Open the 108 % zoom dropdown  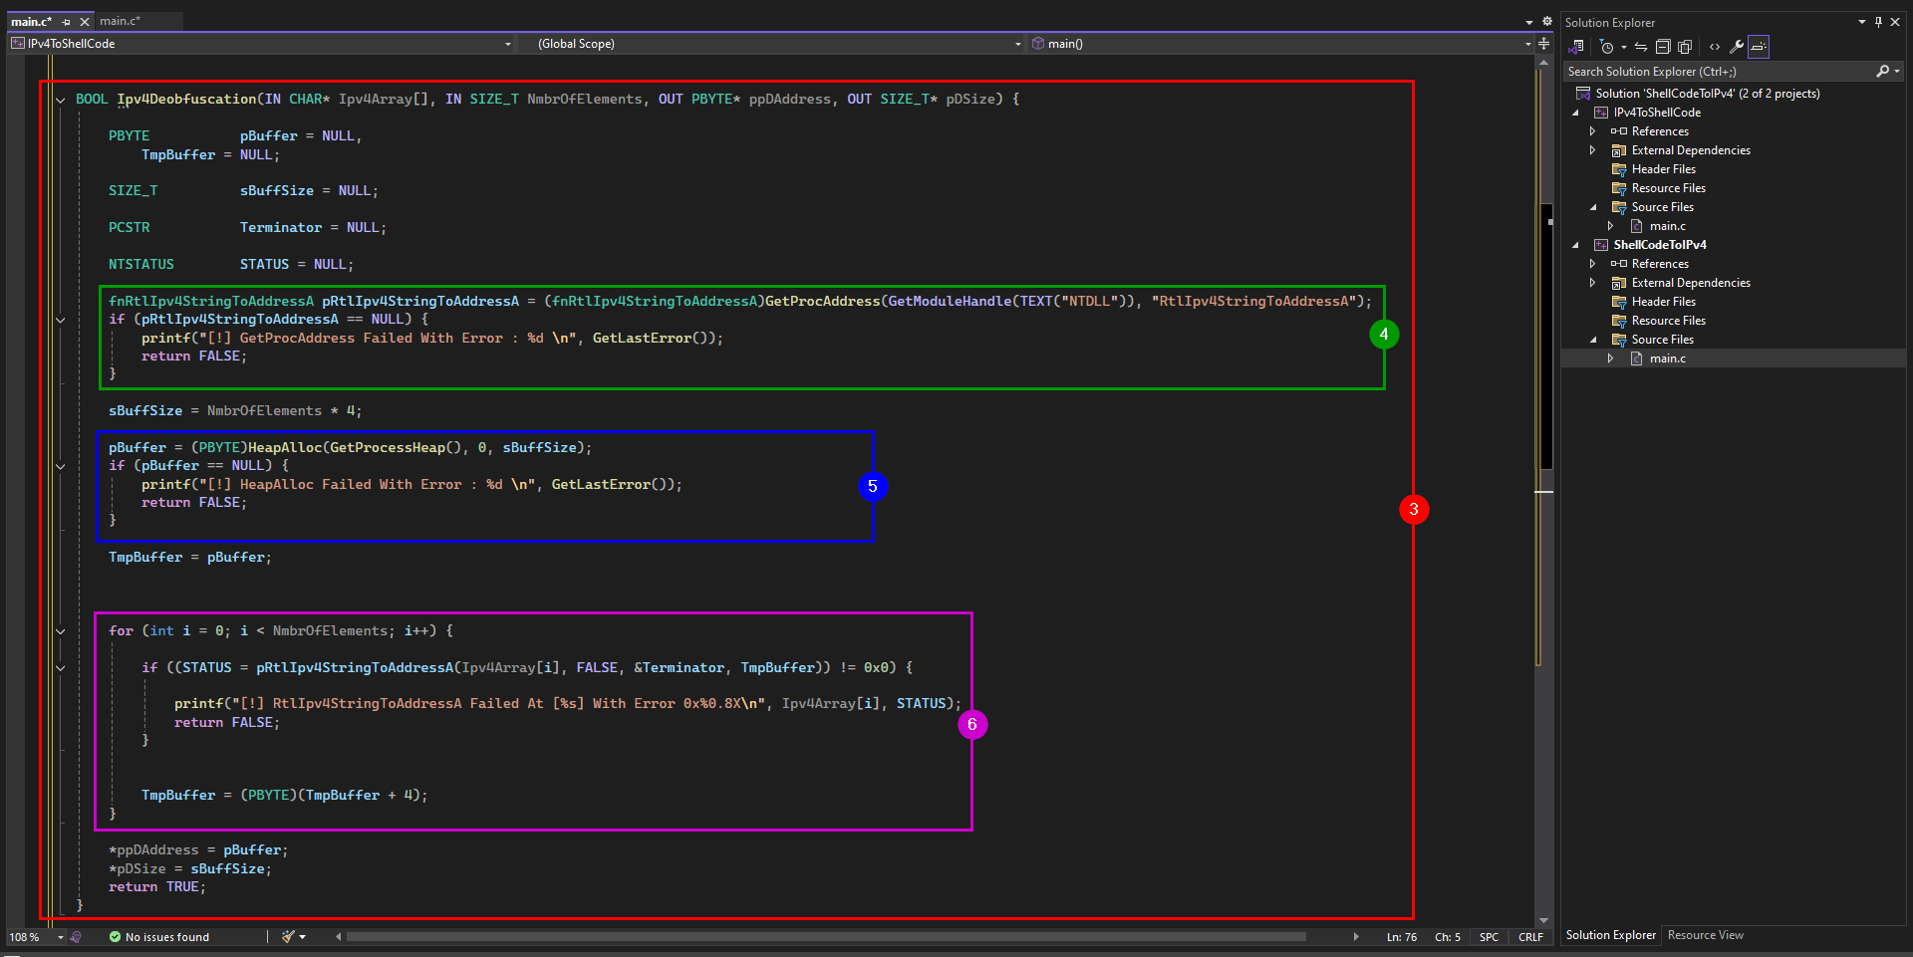point(60,937)
